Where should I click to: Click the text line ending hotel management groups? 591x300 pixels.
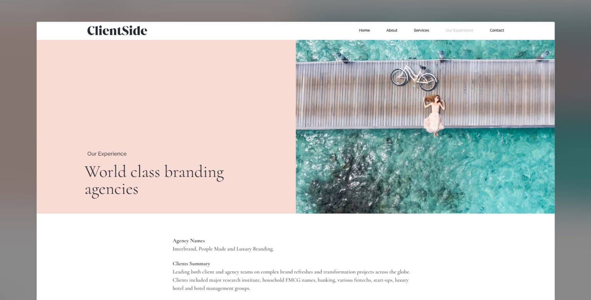(211, 288)
